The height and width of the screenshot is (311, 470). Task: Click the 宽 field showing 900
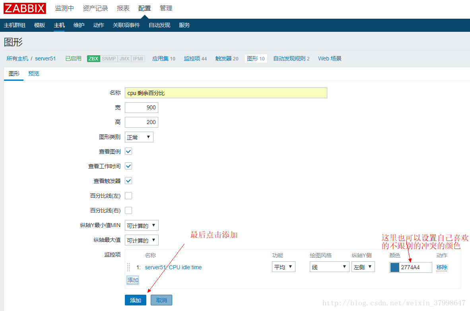142,107
